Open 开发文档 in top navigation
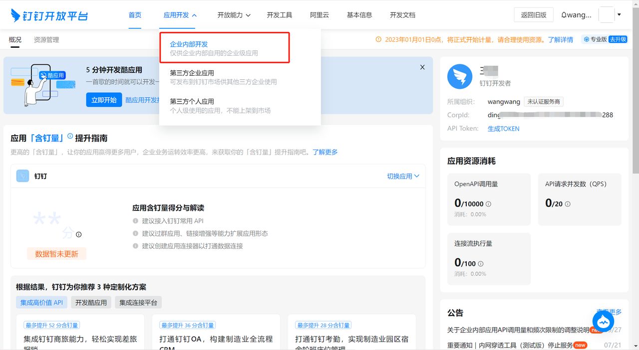 point(402,15)
